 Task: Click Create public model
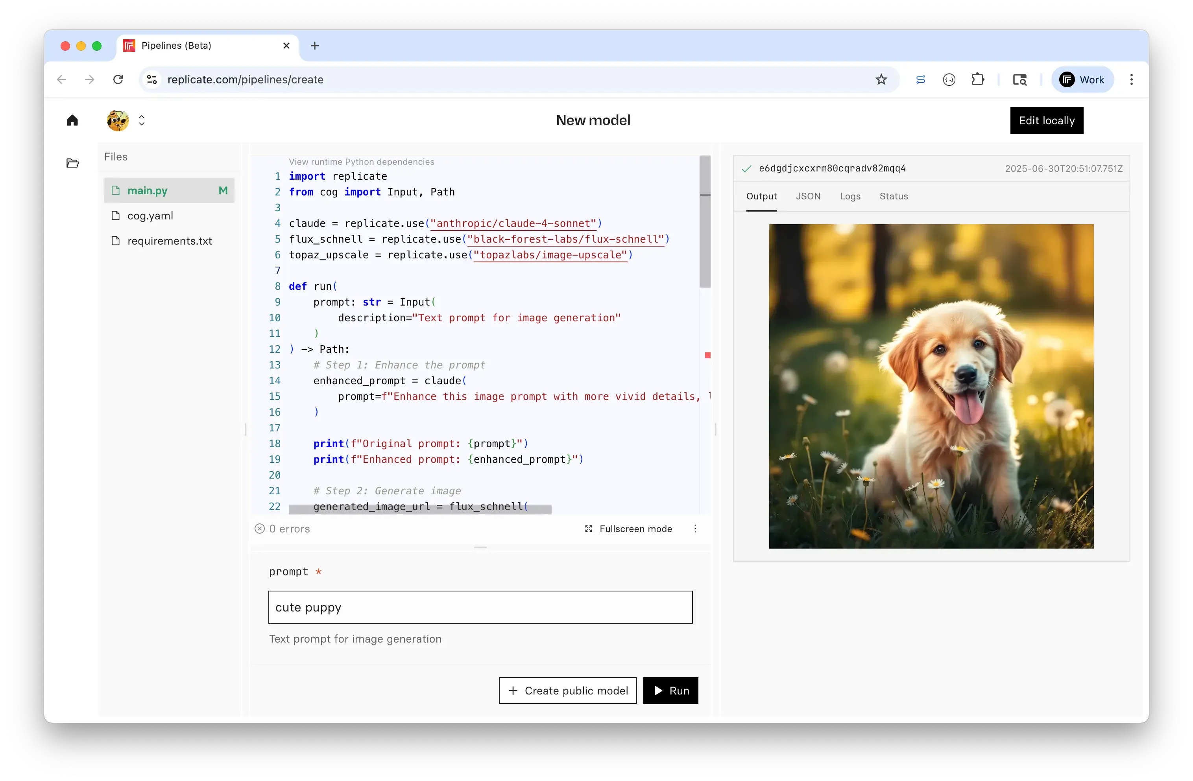click(567, 690)
